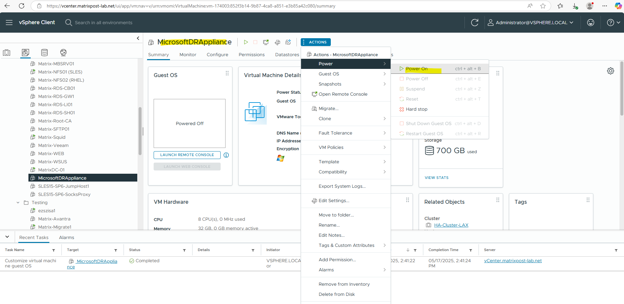Viewport: 624px width, 304px height.
Task: Click the ACTIONS button
Action: coord(316,42)
